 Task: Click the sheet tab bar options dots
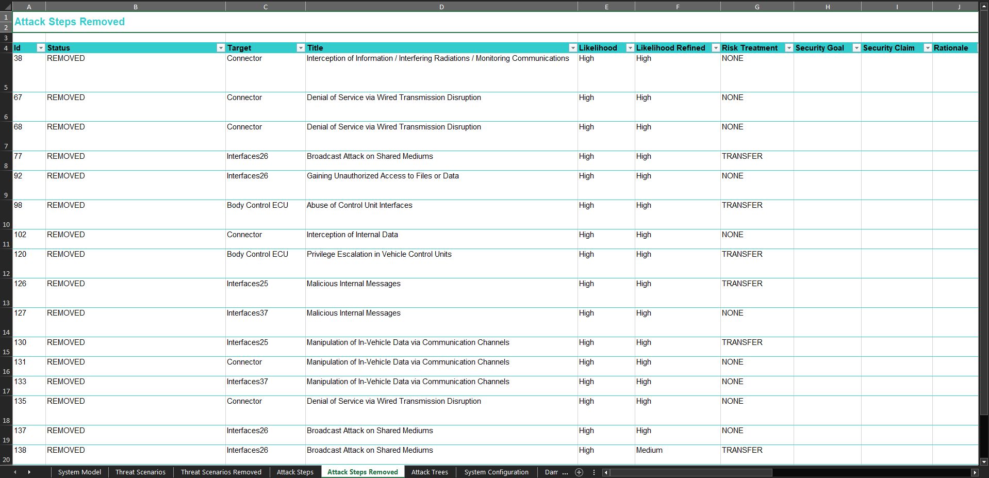tap(594, 472)
